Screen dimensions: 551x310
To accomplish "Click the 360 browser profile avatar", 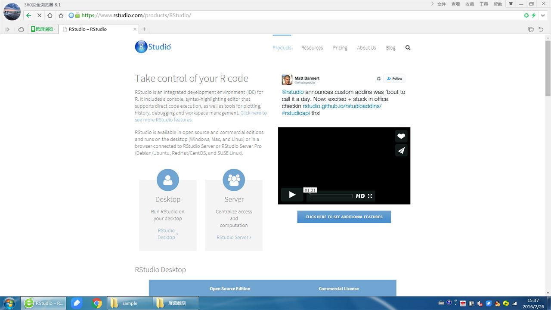I will pyautogui.click(x=12, y=12).
